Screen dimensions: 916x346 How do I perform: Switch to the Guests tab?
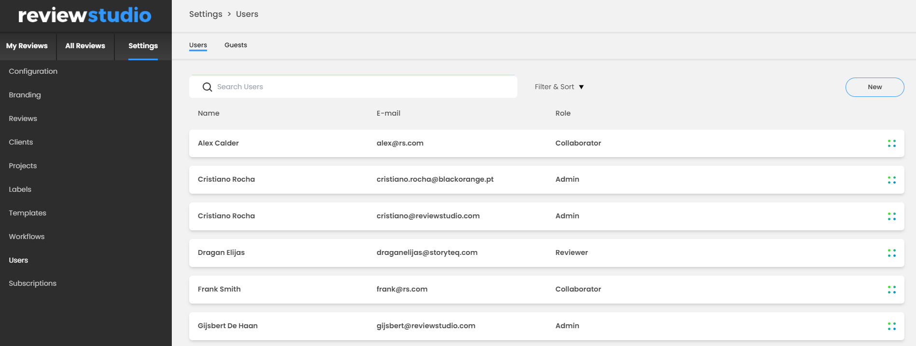pyautogui.click(x=236, y=45)
